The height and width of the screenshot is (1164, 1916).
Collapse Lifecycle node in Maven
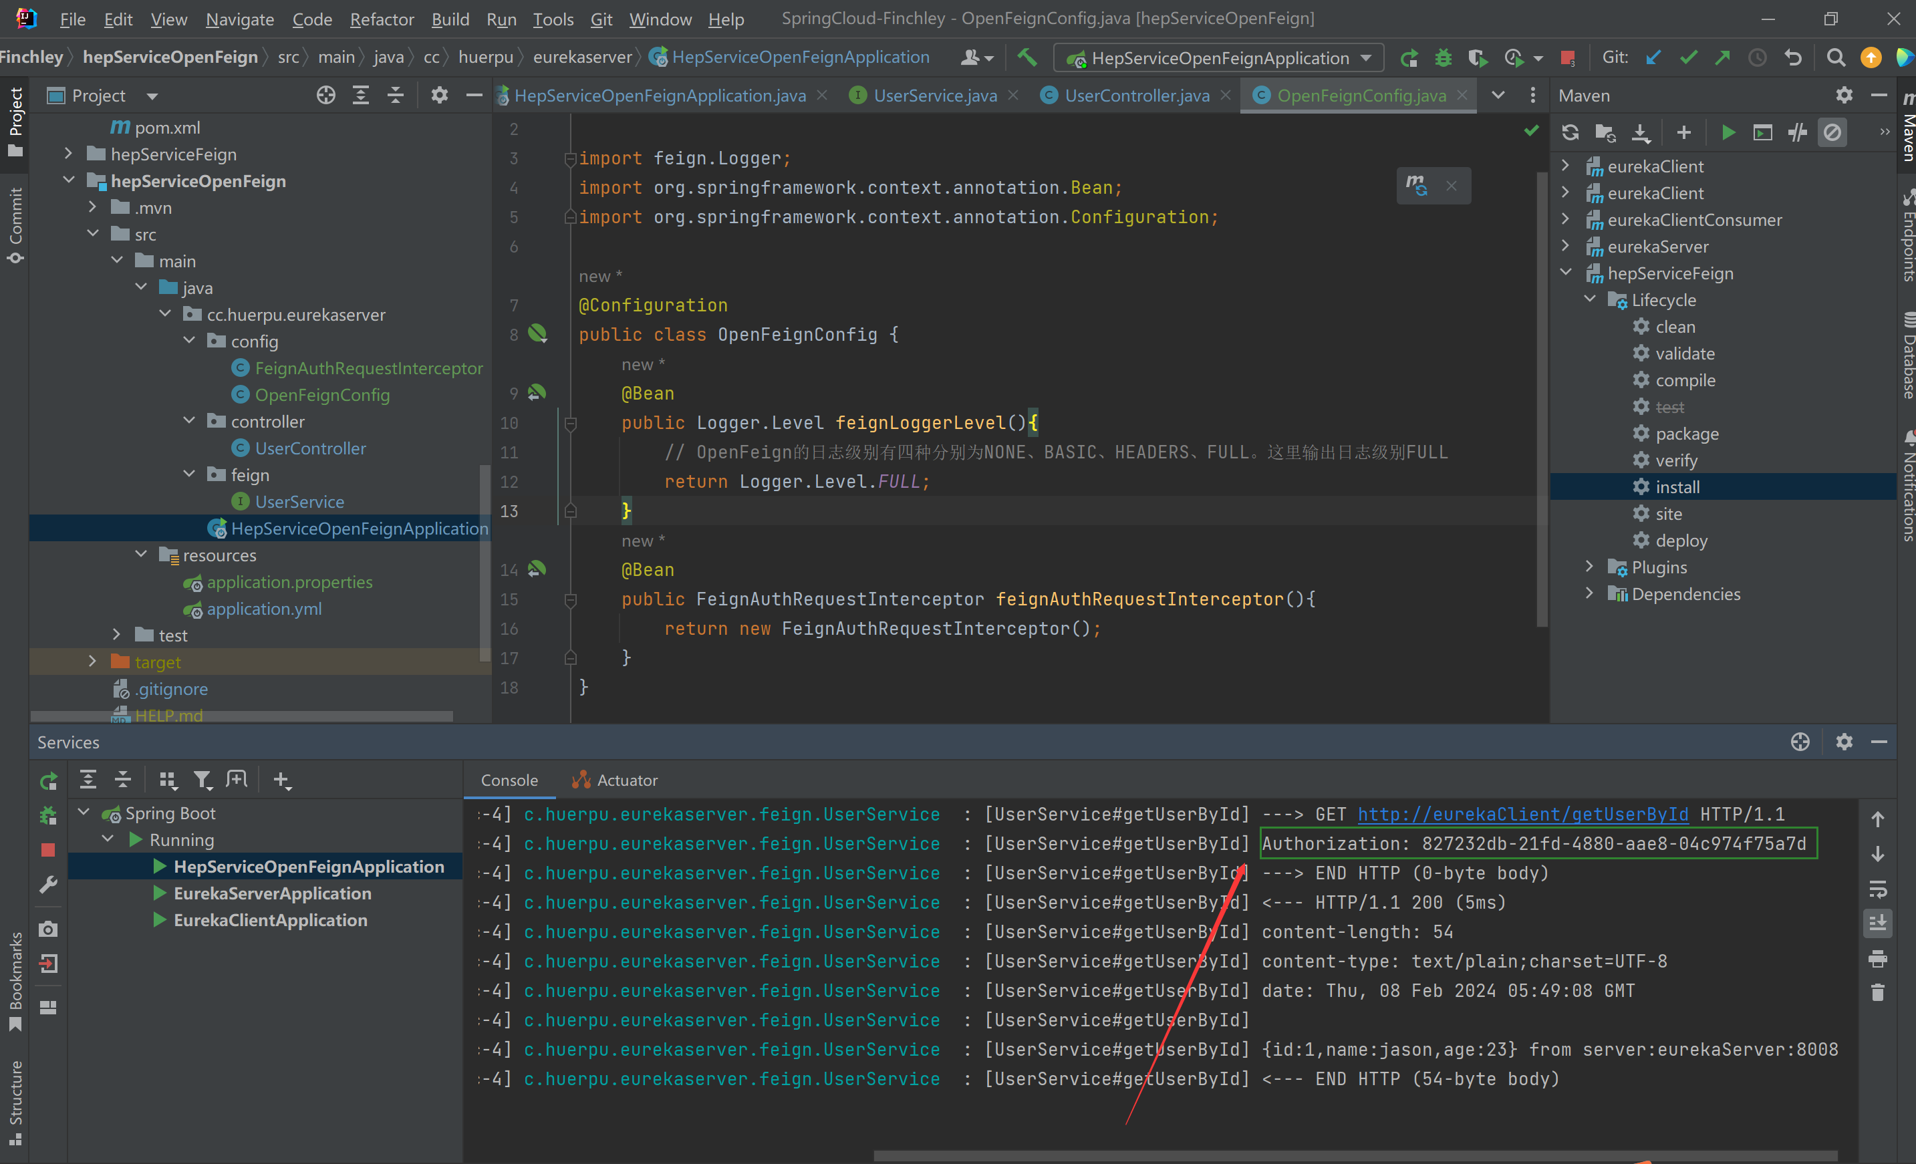[x=1590, y=299]
